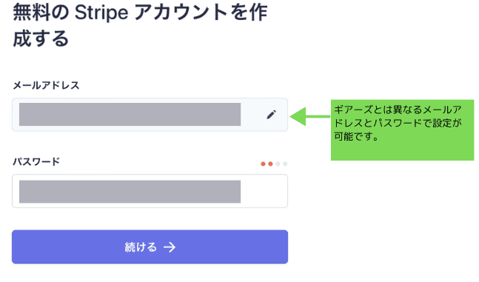This screenshot has height=282, width=479.
Task: Click the メールアドレス field label
Action: 46,85
